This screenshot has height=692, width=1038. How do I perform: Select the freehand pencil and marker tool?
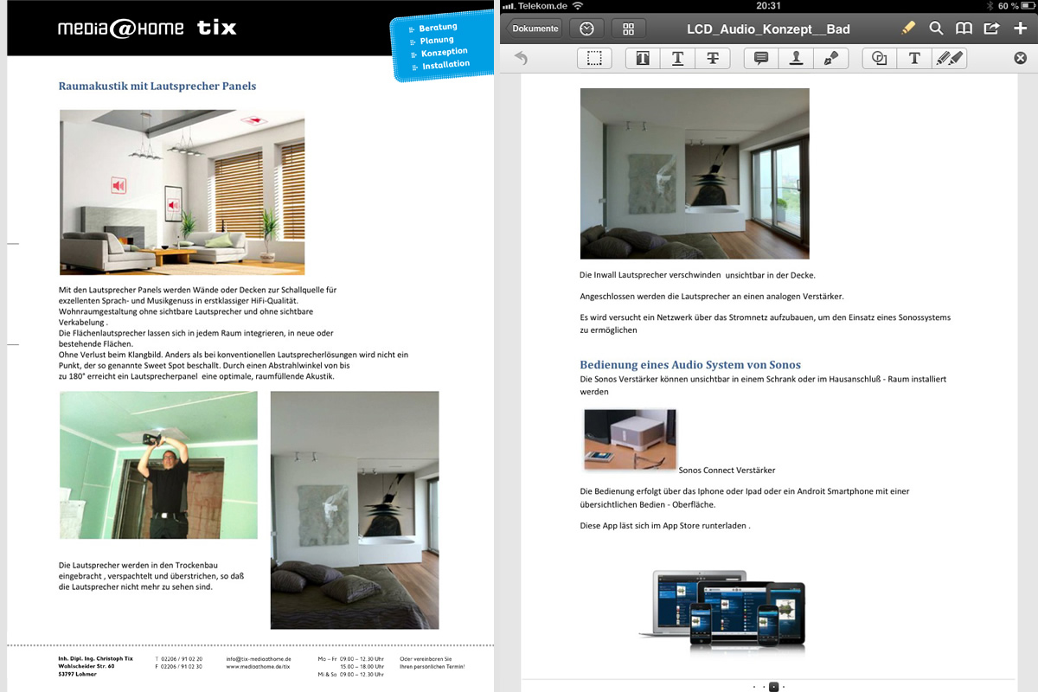pyautogui.click(x=949, y=58)
